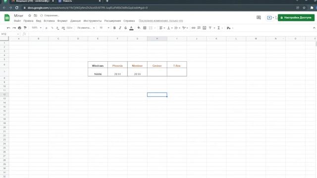Print the spreadsheet
Viewport: 317px width, 178px height.
19,28
